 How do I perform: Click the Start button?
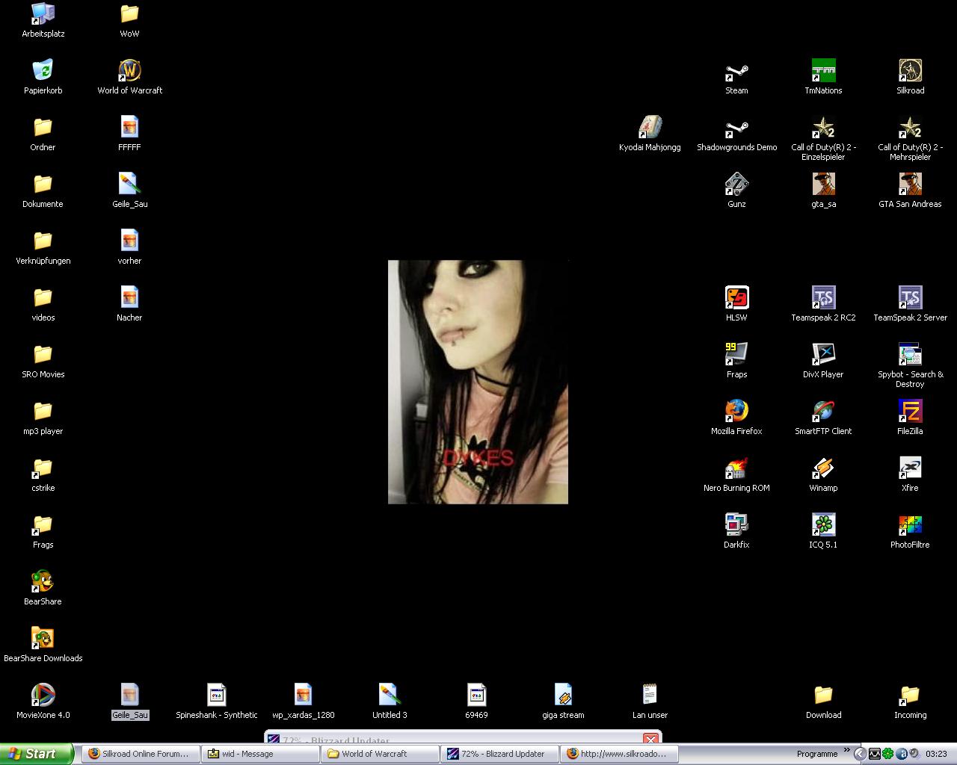click(x=36, y=754)
